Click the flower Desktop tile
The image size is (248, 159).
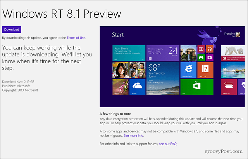point(121,87)
